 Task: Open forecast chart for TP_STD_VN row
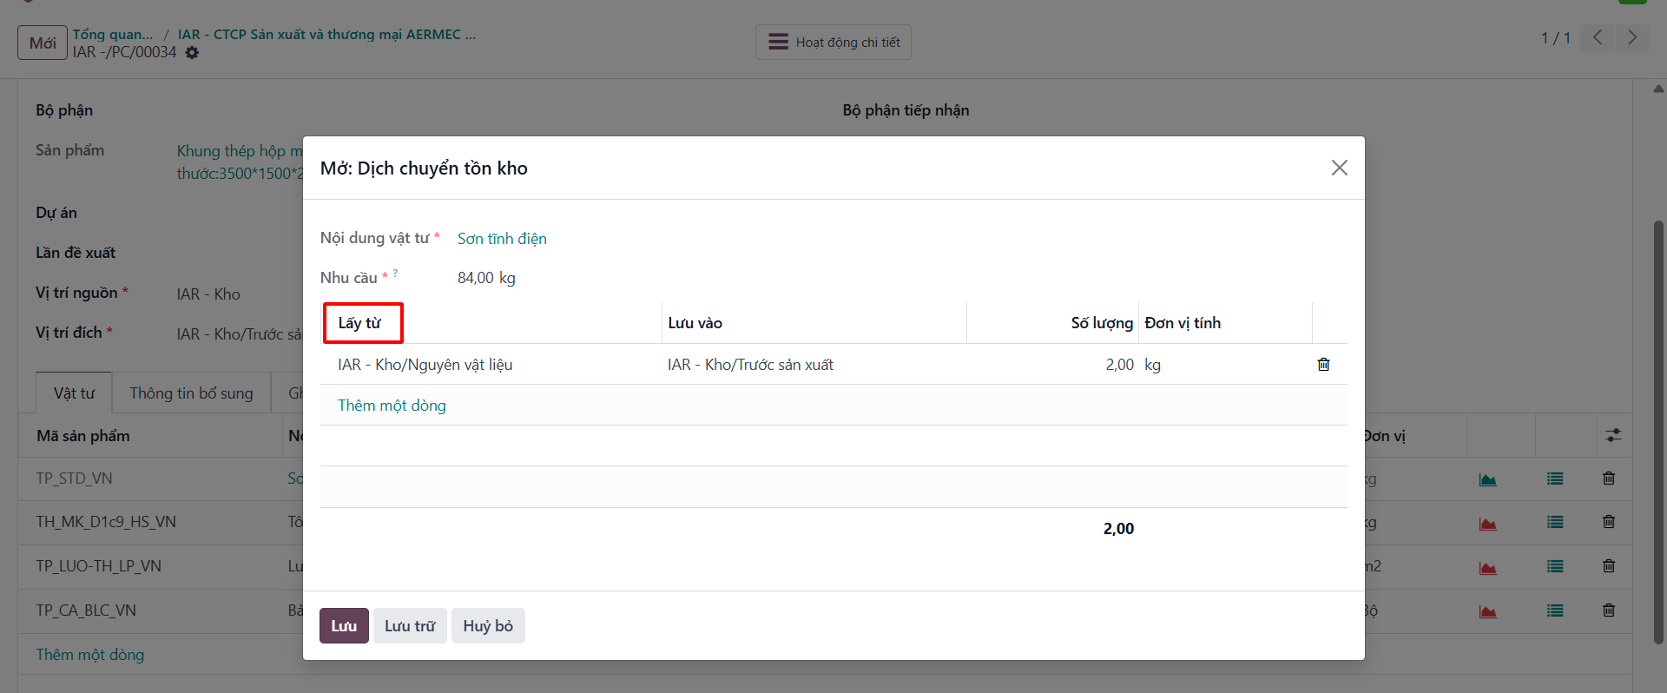[x=1488, y=479]
